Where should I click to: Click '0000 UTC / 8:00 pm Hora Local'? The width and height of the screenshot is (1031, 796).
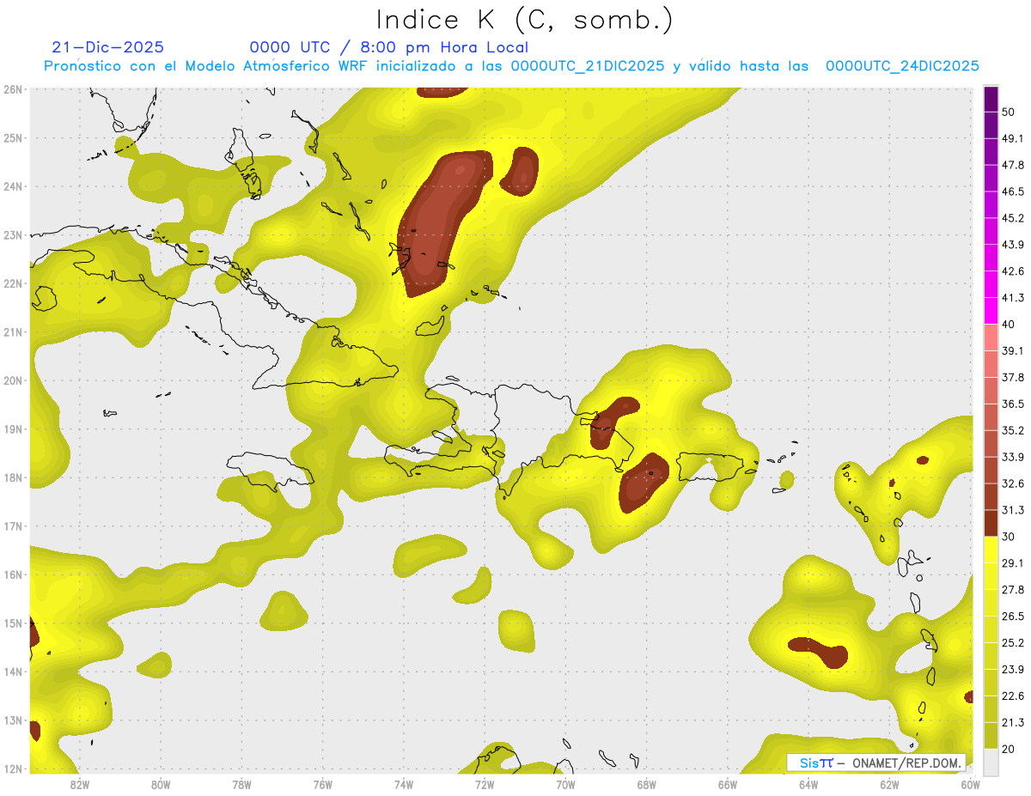point(389,47)
